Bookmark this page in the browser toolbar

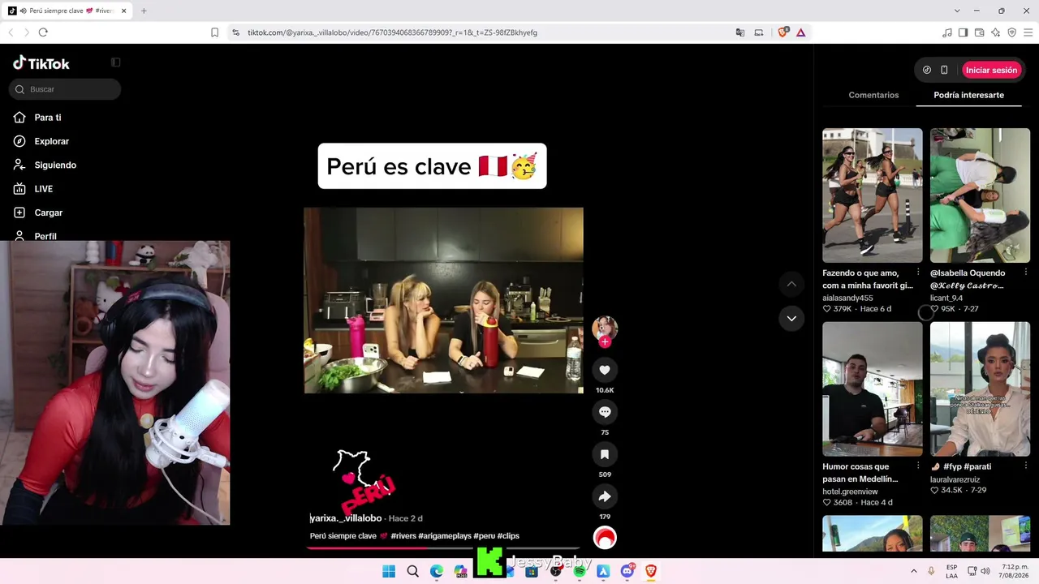coord(214,32)
